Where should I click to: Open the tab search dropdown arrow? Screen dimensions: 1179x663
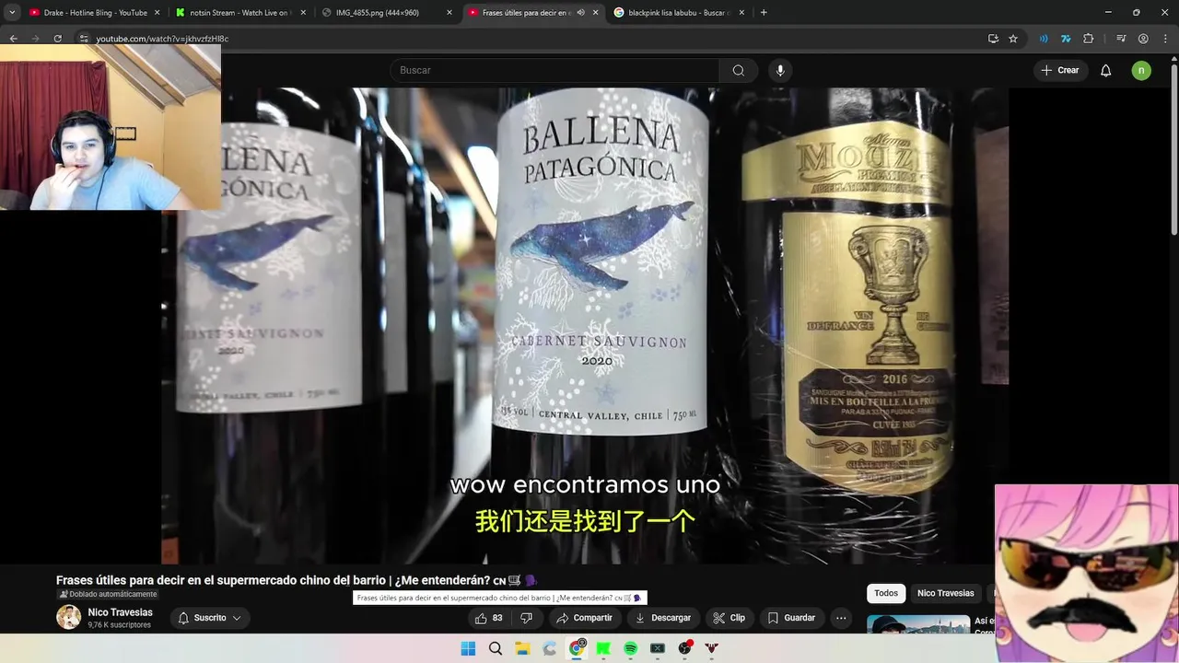coord(12,13)
